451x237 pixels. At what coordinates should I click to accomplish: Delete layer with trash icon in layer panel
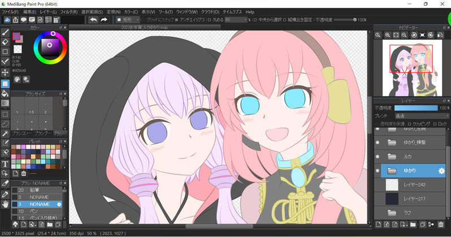click(x=441, y=225)
